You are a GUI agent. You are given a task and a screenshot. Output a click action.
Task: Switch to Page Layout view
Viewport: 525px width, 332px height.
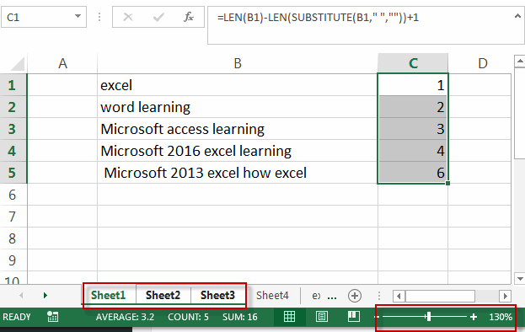(x=322, y=316)
